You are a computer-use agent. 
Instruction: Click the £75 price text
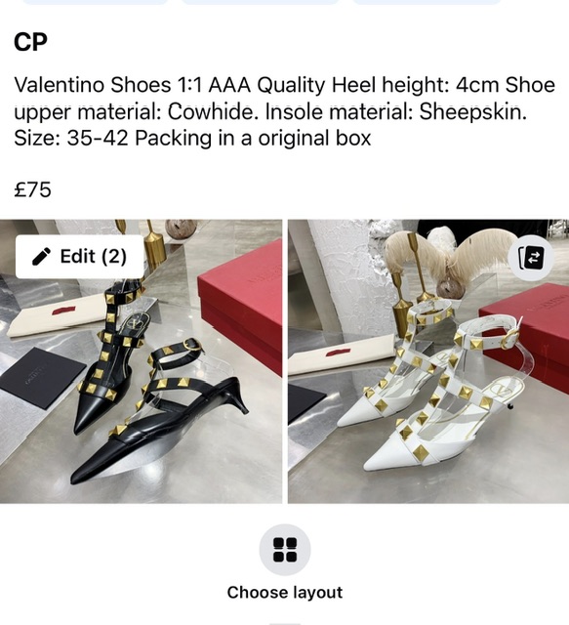32,189
